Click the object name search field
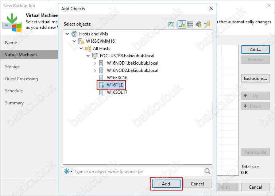The width and height of the screenshot is (275, 196). pos(138,172)
